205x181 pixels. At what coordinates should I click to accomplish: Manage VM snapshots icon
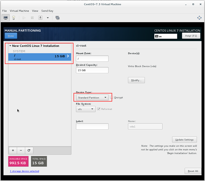pos(57,18)
